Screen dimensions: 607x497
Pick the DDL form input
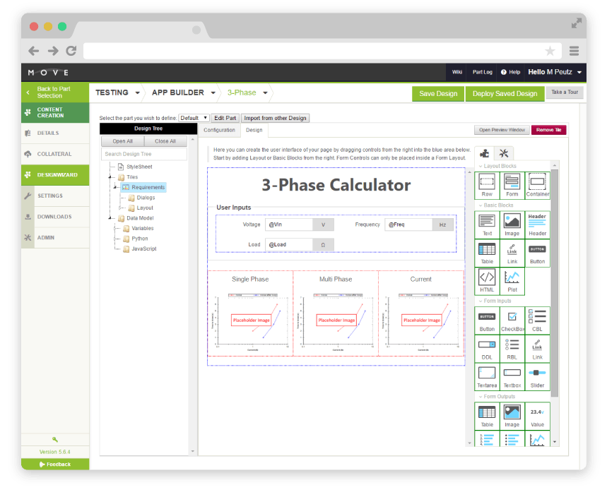pos(487,349)
